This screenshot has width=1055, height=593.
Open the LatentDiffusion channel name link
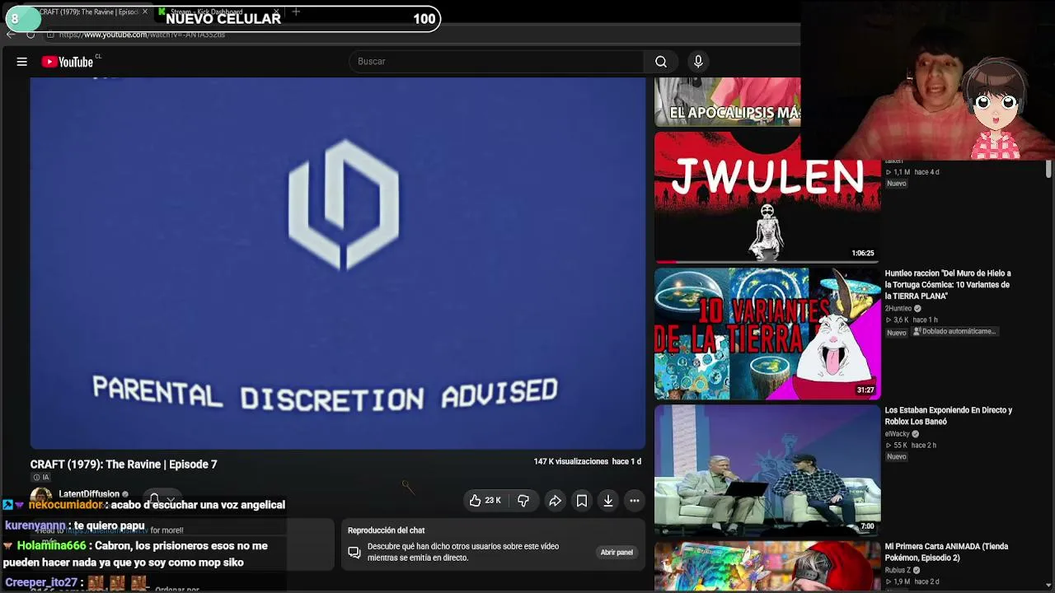[89, 494]
